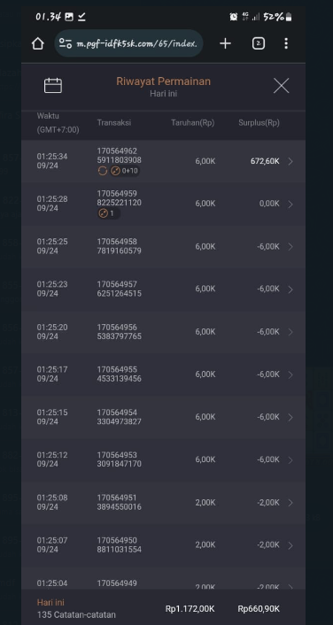Screen dimensions: 333x625
Task: Open a new browser tab with plus
Action: click(225, 43)
